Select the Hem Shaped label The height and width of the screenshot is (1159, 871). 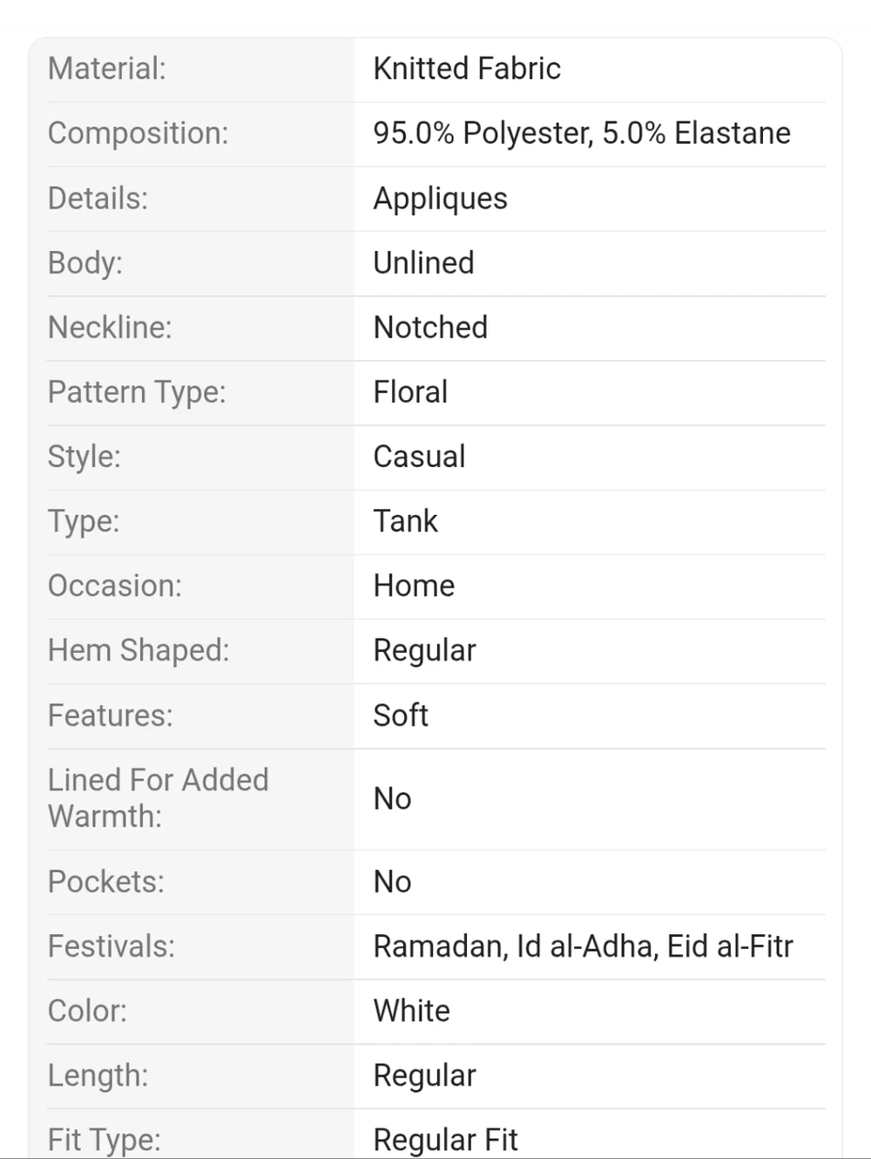(138, 651)
